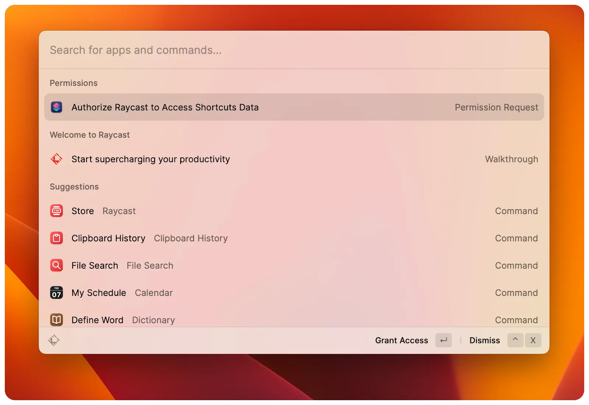Click the File Search magnifier icon
Image resolution: width=589 pixels, height=405 pixels.
pyautogui.click(x=56, y=265)
